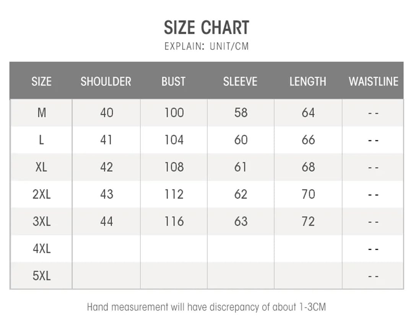Click the M size row label
This screenshot has width=413, height=329.
point(42,113)
